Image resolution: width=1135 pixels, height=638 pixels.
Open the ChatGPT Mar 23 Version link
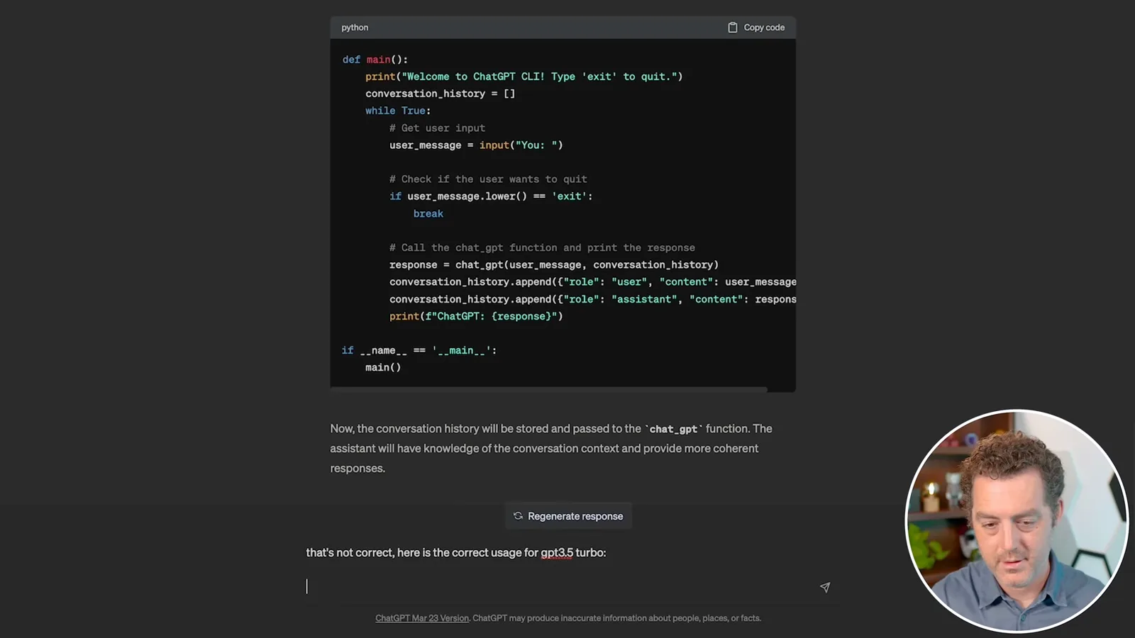click(422, 618)
